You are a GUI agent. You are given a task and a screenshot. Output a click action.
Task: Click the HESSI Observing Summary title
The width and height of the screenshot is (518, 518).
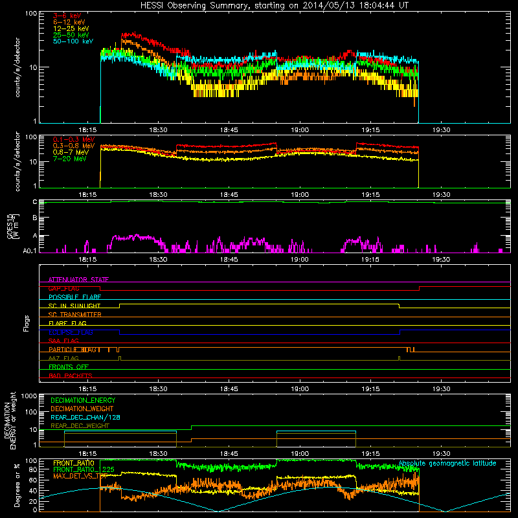[274, 5]
